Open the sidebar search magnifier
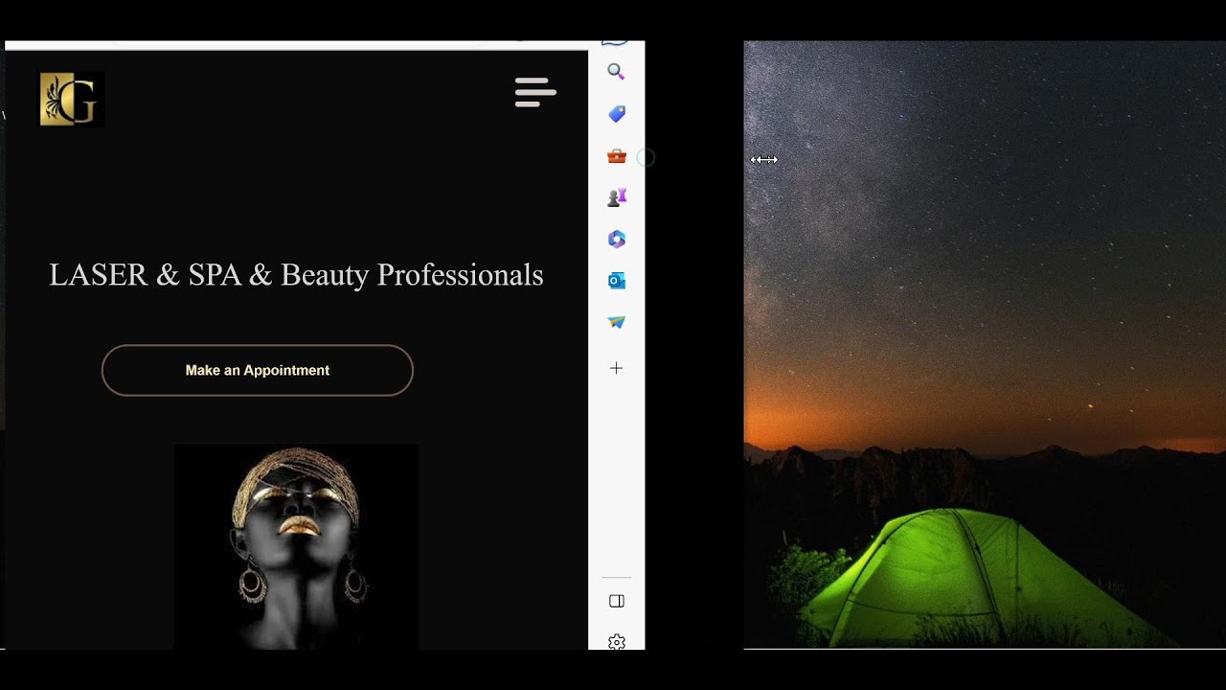 click(616, 71)
